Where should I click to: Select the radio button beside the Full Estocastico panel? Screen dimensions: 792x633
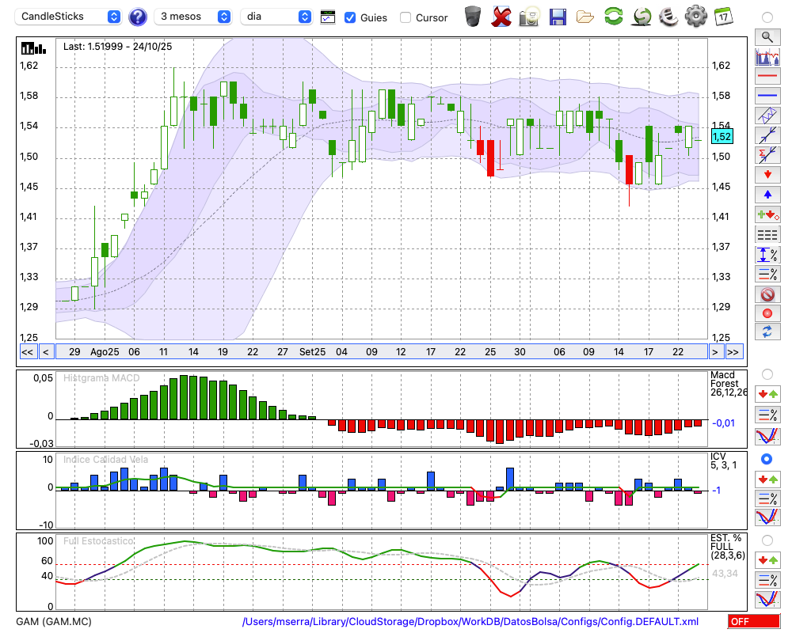coord(767,540)
